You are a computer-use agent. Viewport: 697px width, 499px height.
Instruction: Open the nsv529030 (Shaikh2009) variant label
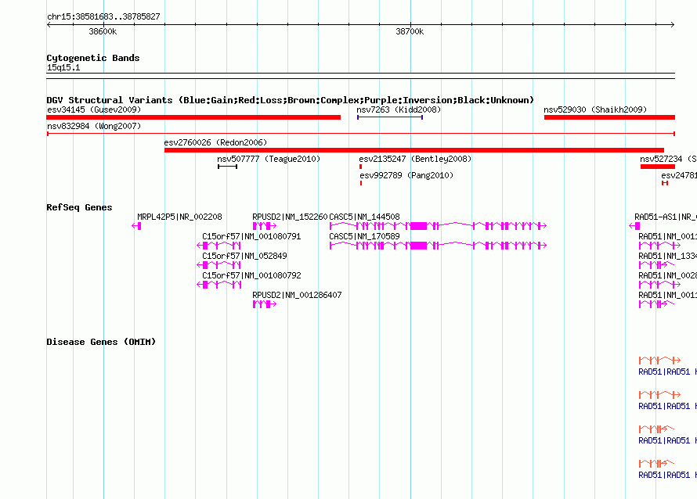click(x=595, y=109)
